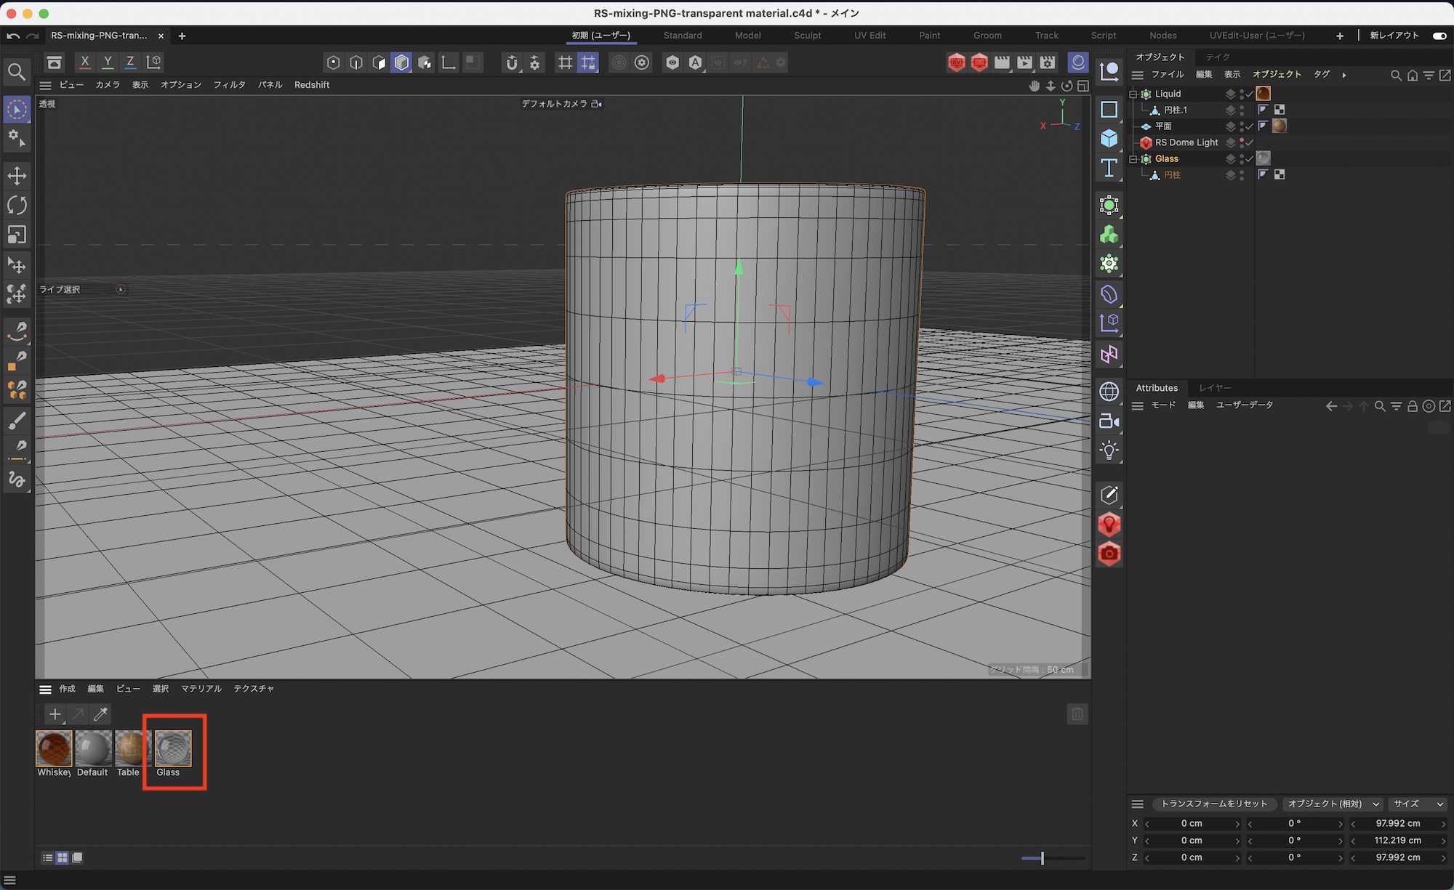Click the Reset Transform button
This screenshot has width=1454, height=890.
click(1213, 804)
